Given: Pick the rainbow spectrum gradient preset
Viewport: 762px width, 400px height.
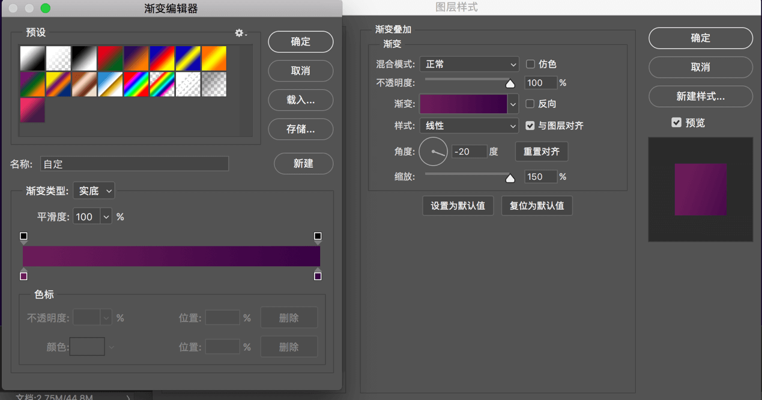Looking at the screenshot, I should [136, 85].
